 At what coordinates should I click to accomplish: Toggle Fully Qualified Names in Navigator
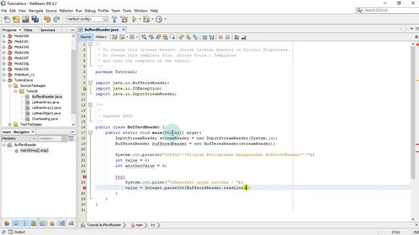pyautogui.click(x=52, y=223)
